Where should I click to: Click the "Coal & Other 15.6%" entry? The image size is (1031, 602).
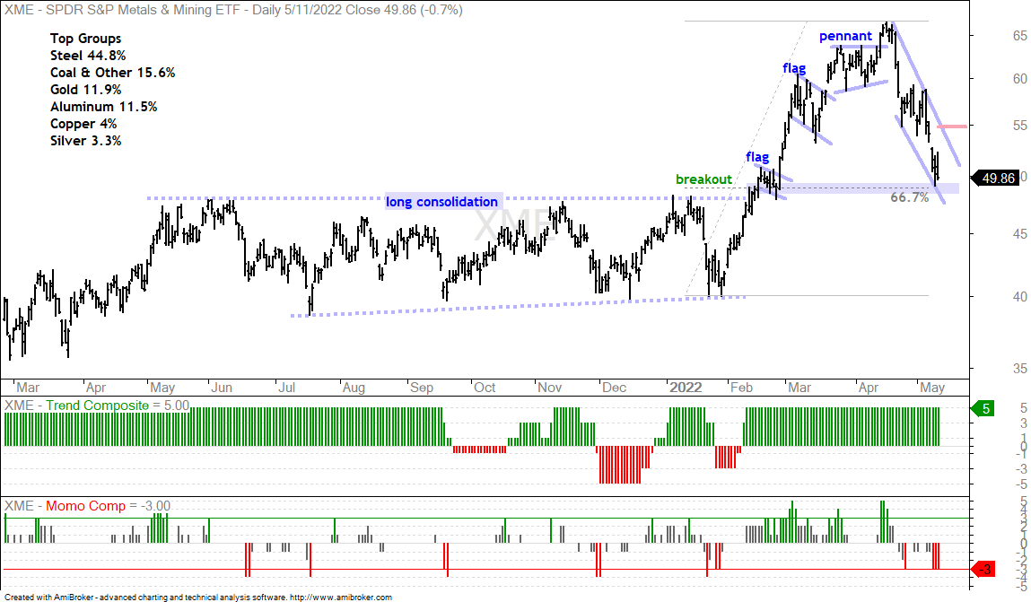(112, 73)
